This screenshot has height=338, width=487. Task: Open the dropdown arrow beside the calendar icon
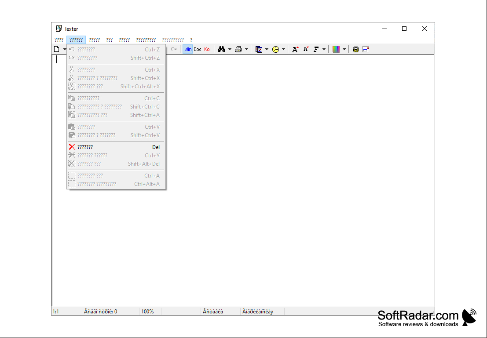point(267,49)
